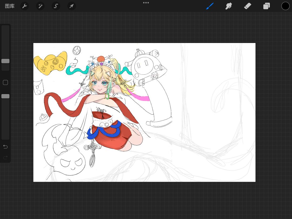The width and height of the screenshot is (292, 219).
Task: Select the Eraser tool
Action: [x=248, y=6]
